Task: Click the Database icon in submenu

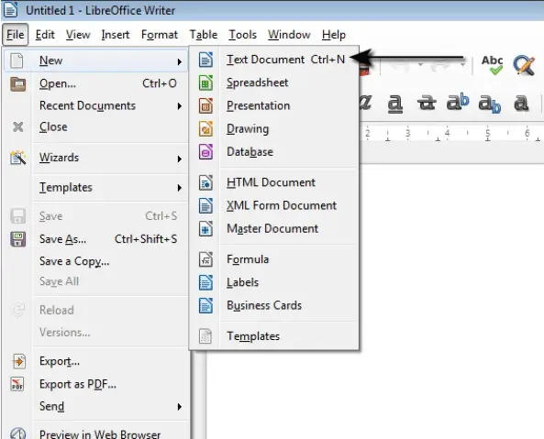Action: click(205, 152)
